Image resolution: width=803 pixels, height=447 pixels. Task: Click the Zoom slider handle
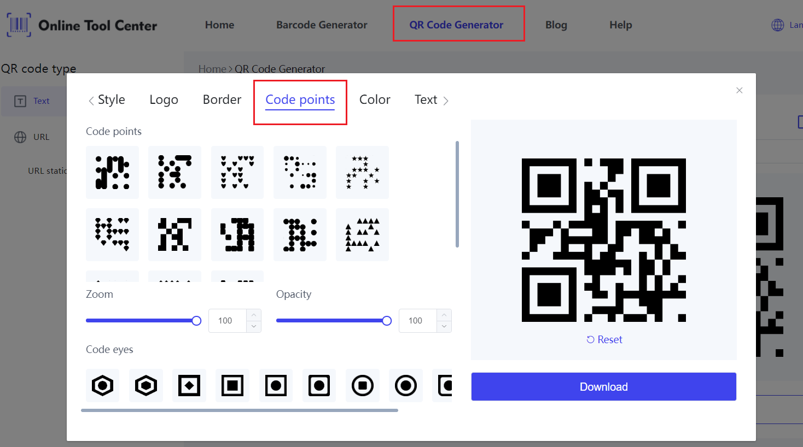pos(196,321)
